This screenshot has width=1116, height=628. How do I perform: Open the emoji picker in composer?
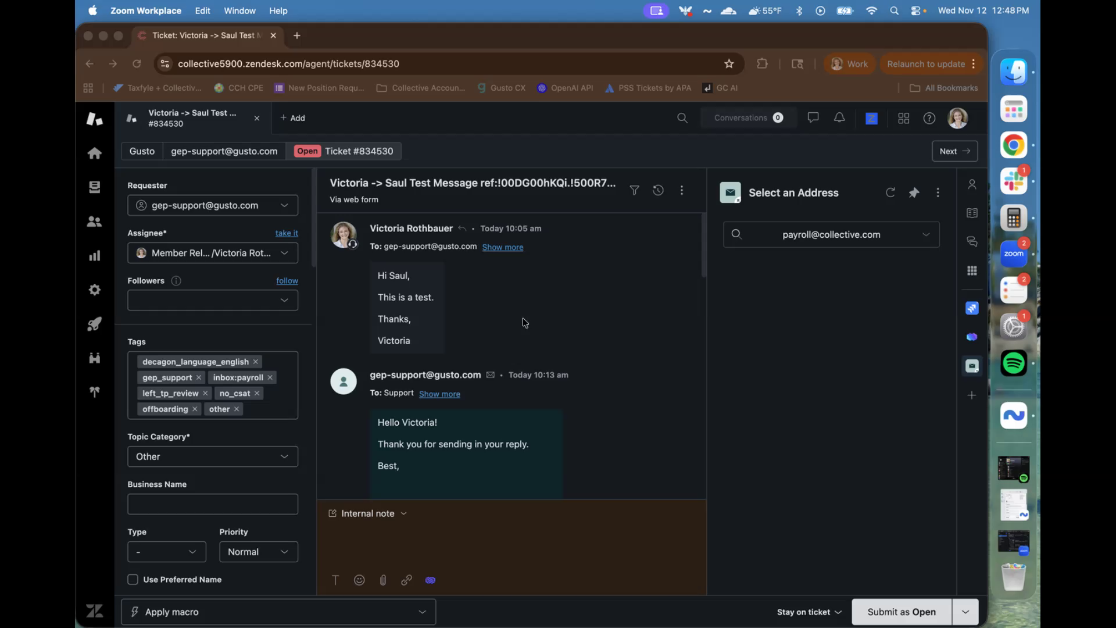pos(359,580)
